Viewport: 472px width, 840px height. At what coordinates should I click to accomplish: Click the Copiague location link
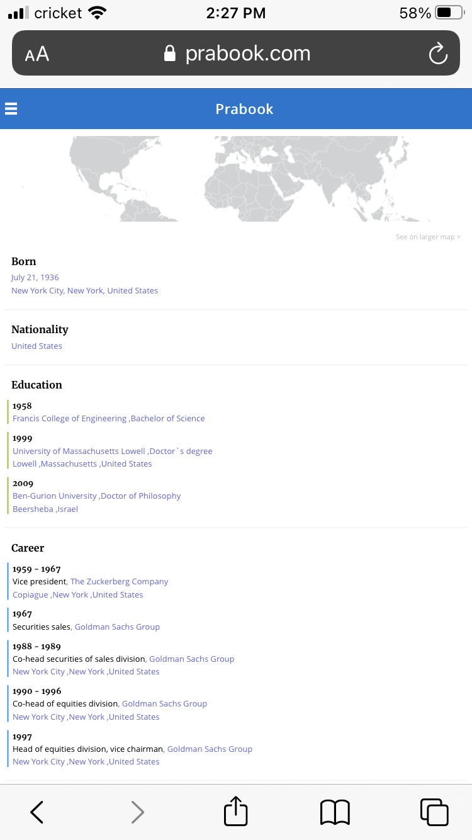point(31,594)
